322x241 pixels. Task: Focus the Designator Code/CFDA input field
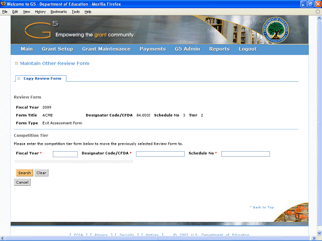coord(160,154)
